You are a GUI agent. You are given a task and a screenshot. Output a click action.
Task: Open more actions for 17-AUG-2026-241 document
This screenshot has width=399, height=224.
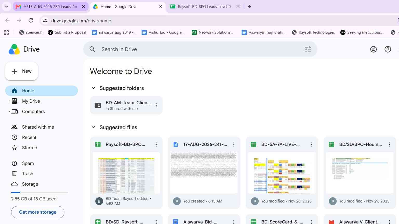234,144
